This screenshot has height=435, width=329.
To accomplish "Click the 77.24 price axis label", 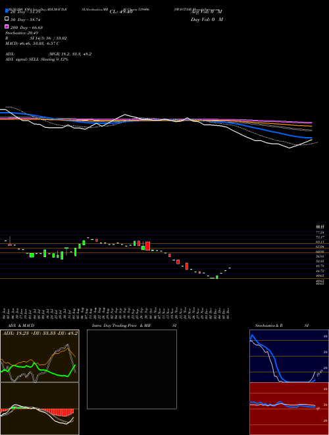I will tap(319, 233).
